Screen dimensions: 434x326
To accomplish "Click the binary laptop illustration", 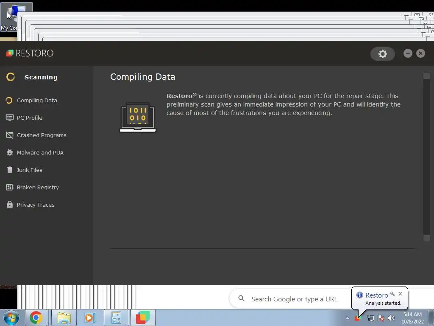I will coord(138,118).
